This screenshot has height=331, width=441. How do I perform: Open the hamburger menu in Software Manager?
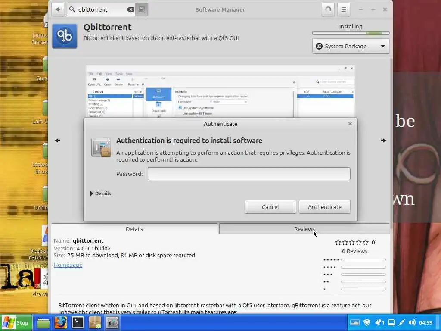click(x=343, y=9)
